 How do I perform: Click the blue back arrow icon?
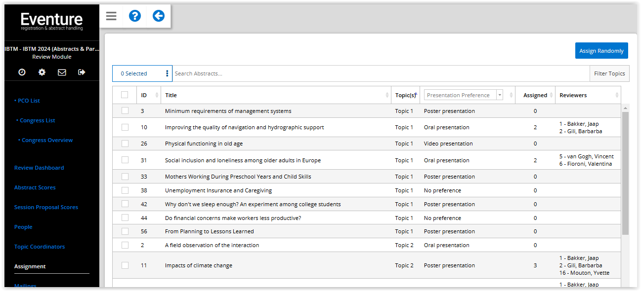pos(158,16)
